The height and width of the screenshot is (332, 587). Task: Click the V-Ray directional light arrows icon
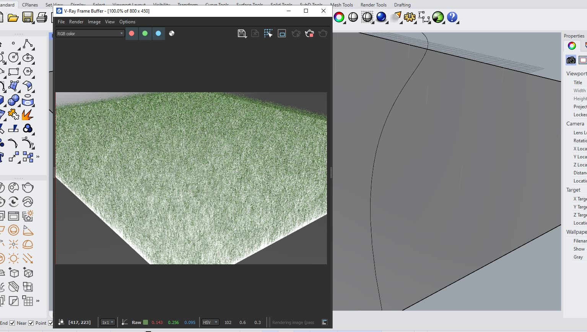(28, 259)
